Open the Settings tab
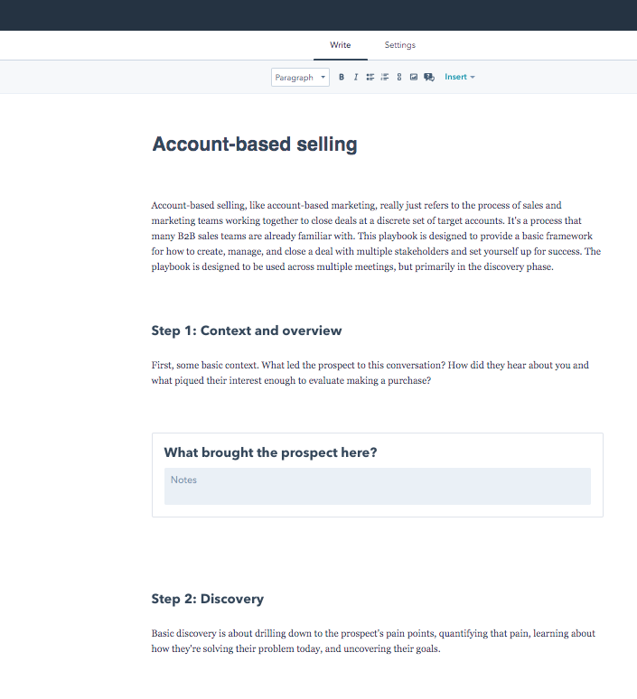 [399, 45]
